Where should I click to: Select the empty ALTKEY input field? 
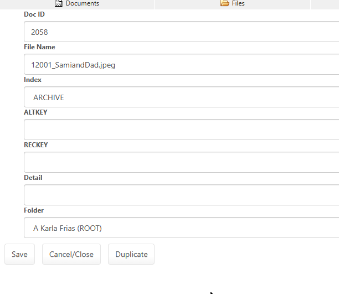pos(181,130)
